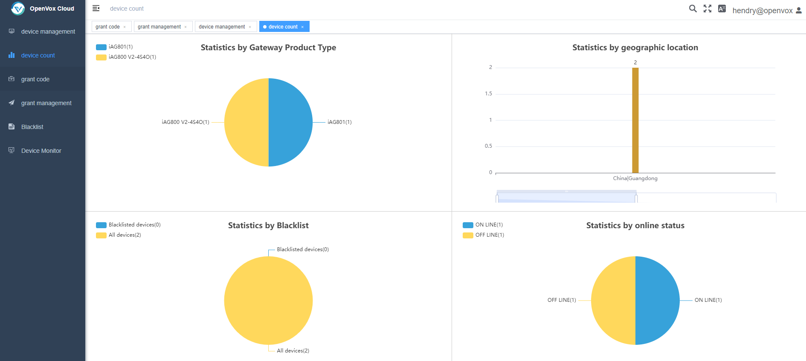
Task: Click the Blacklist document icon
Action: coord(12,126)
